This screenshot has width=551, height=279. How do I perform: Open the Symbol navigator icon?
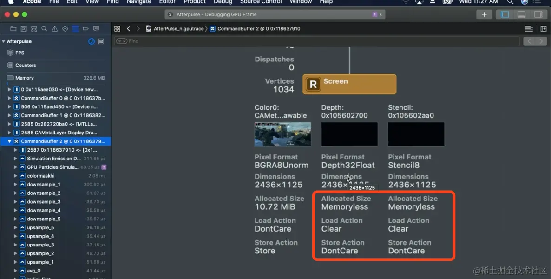point(34,29)
